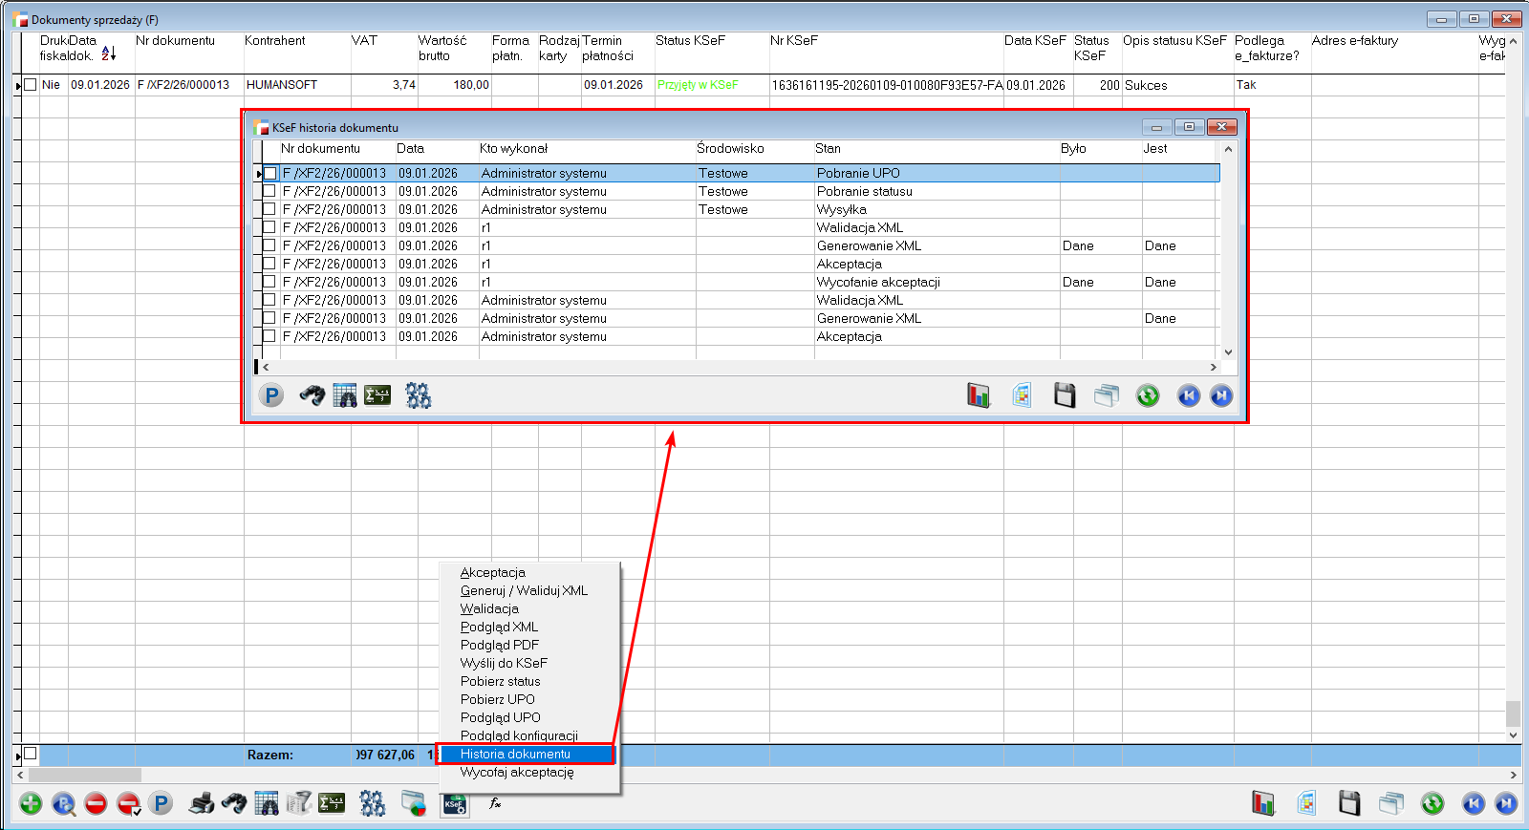Click the red minus delete icon
This screenshot has width=1529, height=830.
[96, 804]
